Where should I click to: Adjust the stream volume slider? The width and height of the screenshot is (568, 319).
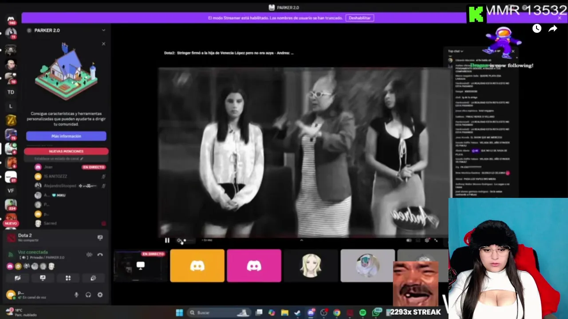point(189,240)
